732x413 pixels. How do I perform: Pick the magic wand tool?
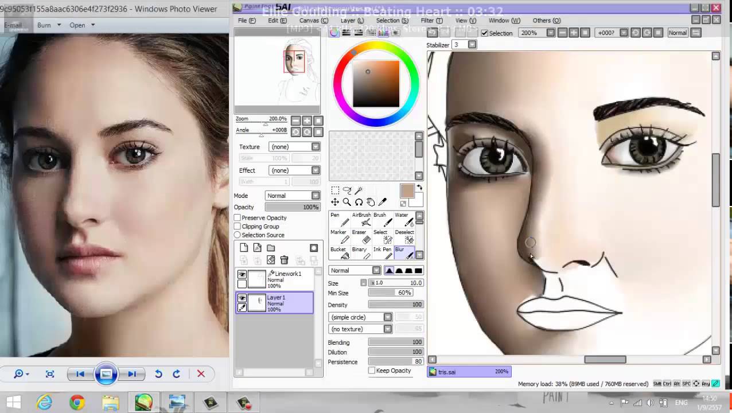[x=359, y=190]
